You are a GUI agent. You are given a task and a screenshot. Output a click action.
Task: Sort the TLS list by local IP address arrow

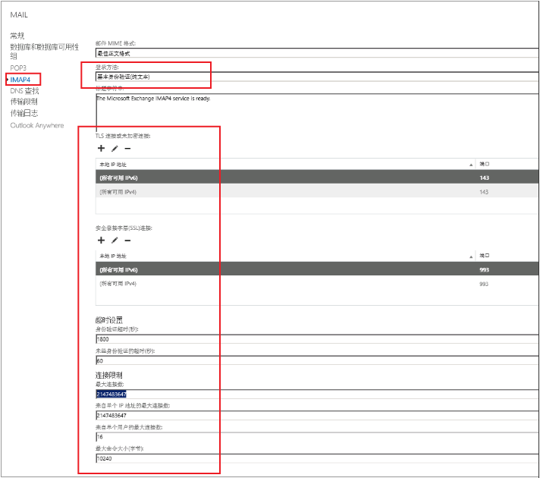(471, 164)
